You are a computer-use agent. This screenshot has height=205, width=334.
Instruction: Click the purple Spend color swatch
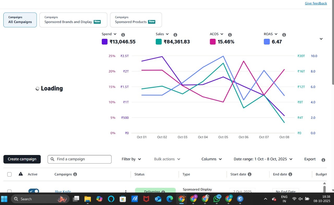(105, 42)
